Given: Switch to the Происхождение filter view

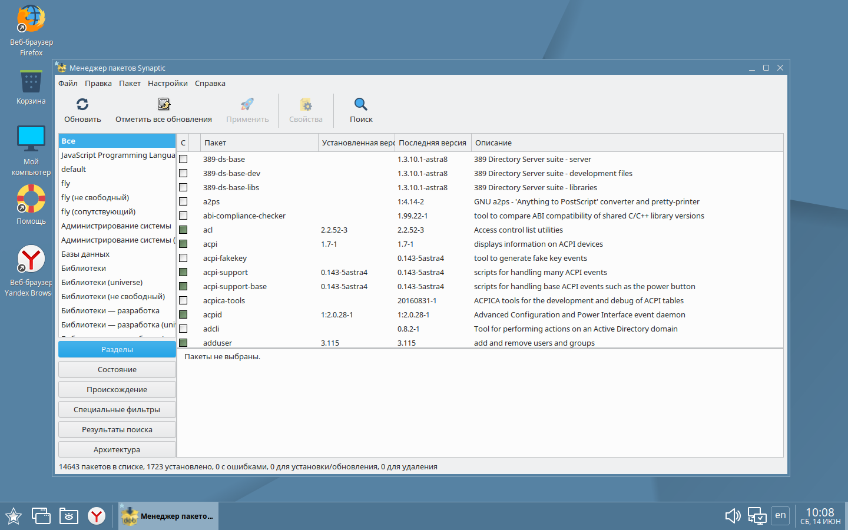Looking at the screenshot, I should tap(117, 389).
